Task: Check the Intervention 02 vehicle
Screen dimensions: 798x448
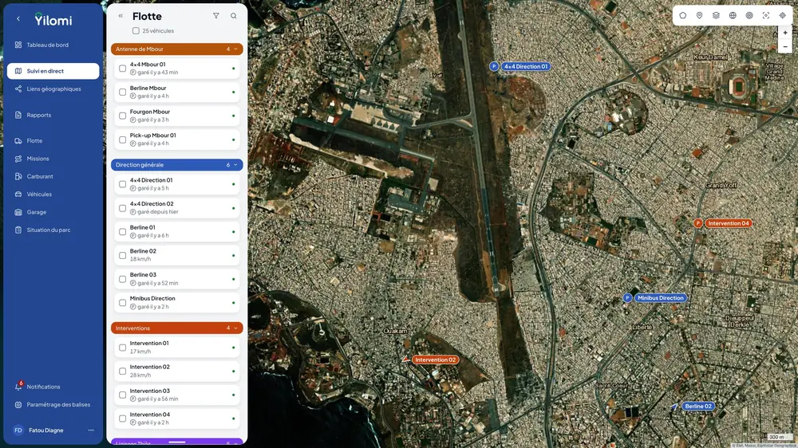Action: pyautogui.click(x=123, y=371)
